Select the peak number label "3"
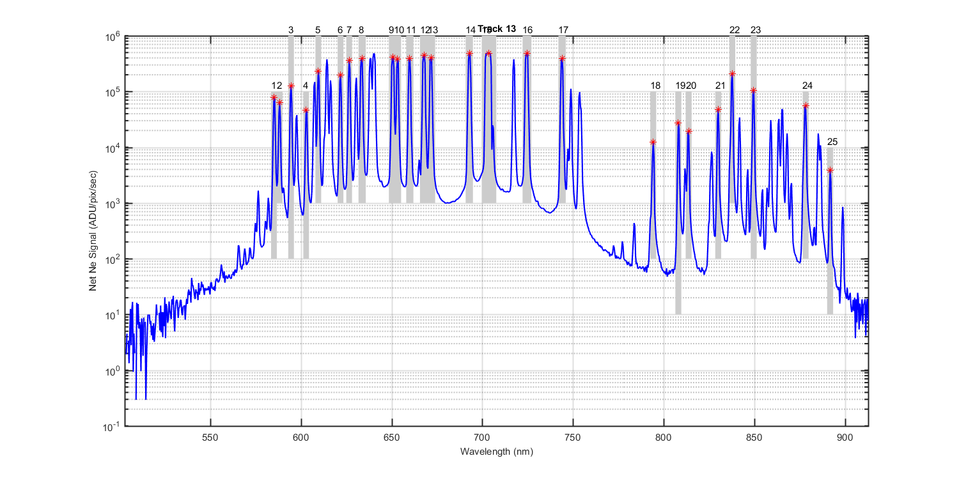The image size is (959, 479). coord(291,30)
